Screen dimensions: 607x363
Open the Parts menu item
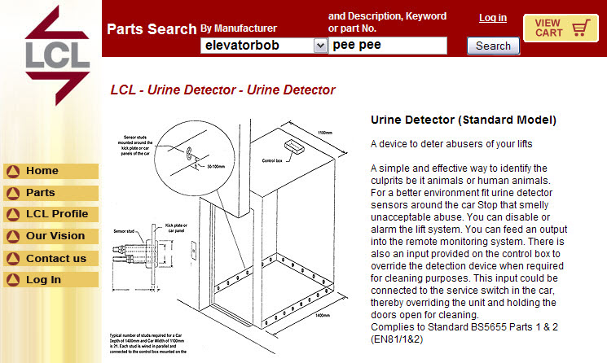(51, 193)
